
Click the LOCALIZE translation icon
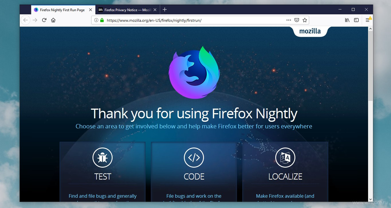click(x=285, y=157)
